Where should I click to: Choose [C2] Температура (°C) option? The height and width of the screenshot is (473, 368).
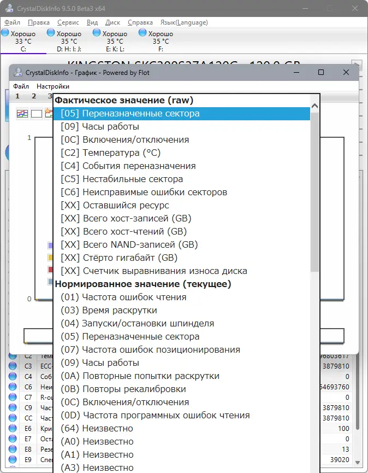182,153
